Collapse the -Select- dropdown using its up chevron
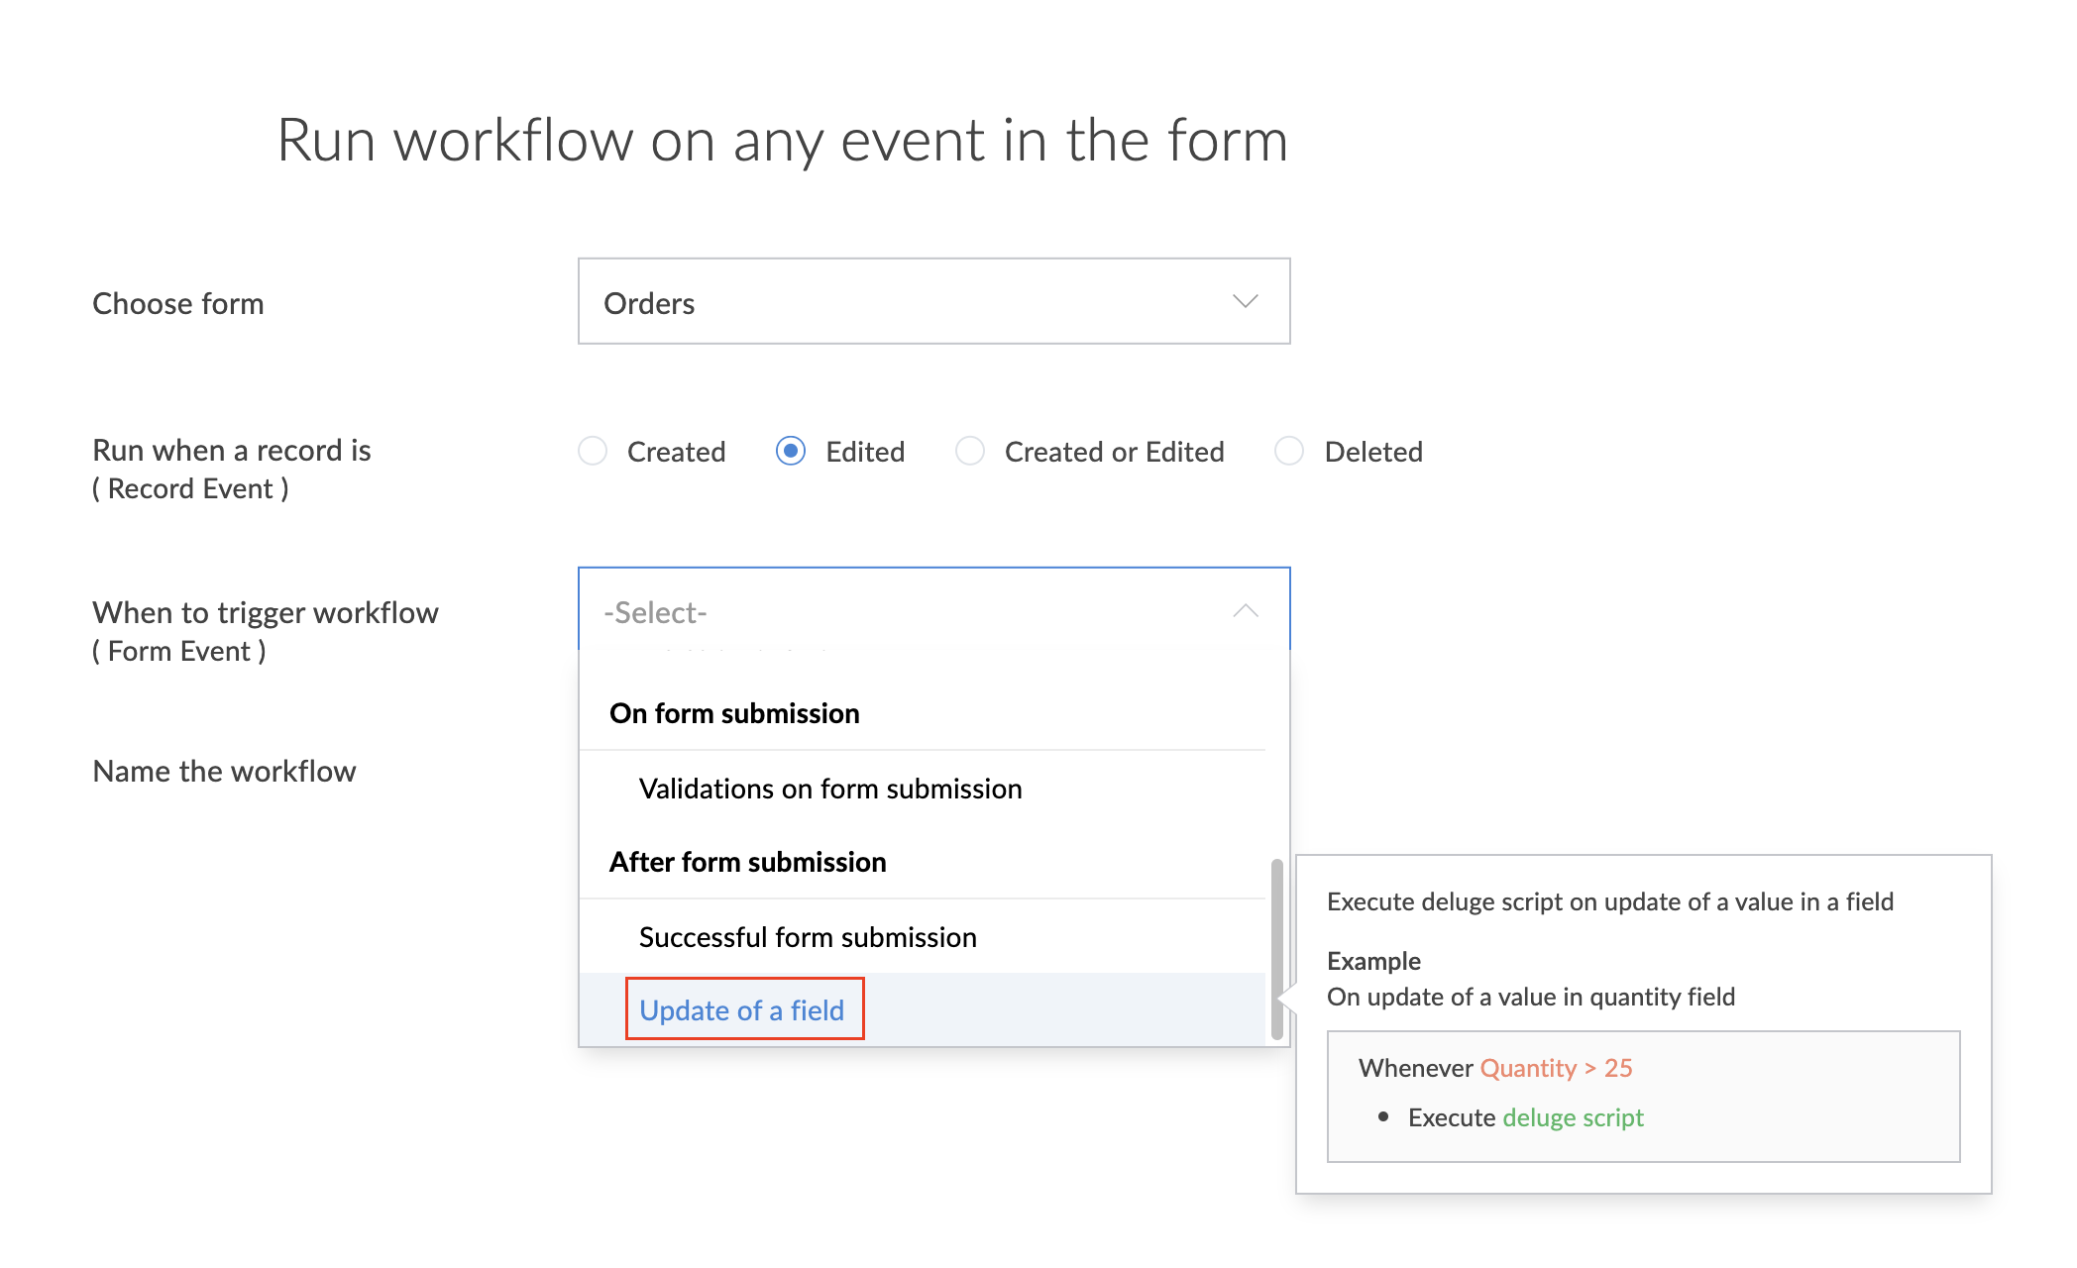The height and width of the screenshot is (1268, 2077). 1245,611
